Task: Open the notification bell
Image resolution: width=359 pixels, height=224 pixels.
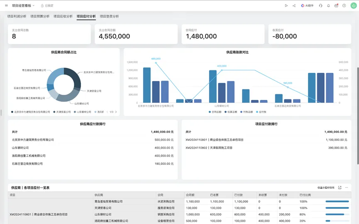Action: [328, 6]
